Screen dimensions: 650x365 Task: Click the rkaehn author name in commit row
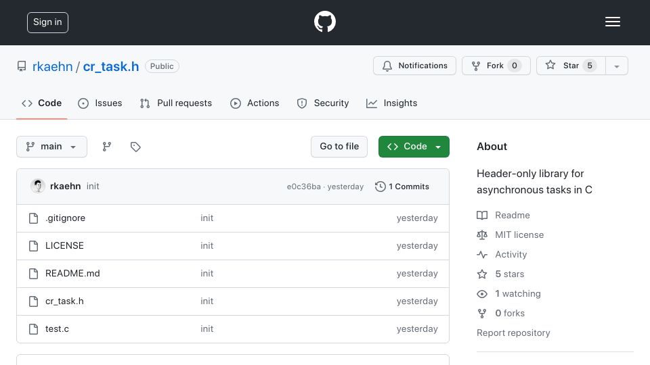click(66, 187)
